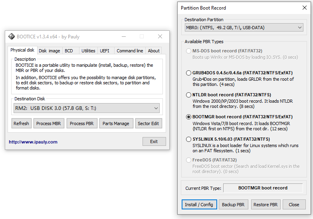Viewport: 313px width, 219px height.
Task: Open Sector Edit
Action: point(149,123)
